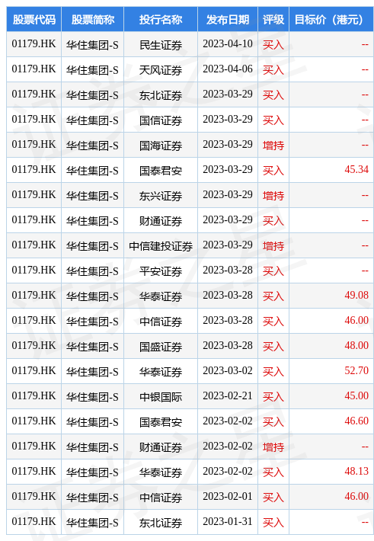Image resolution: width=374 pixels, height=541 pixels.
Task: Click target price 45.34
Action: (x=356, y=169)
